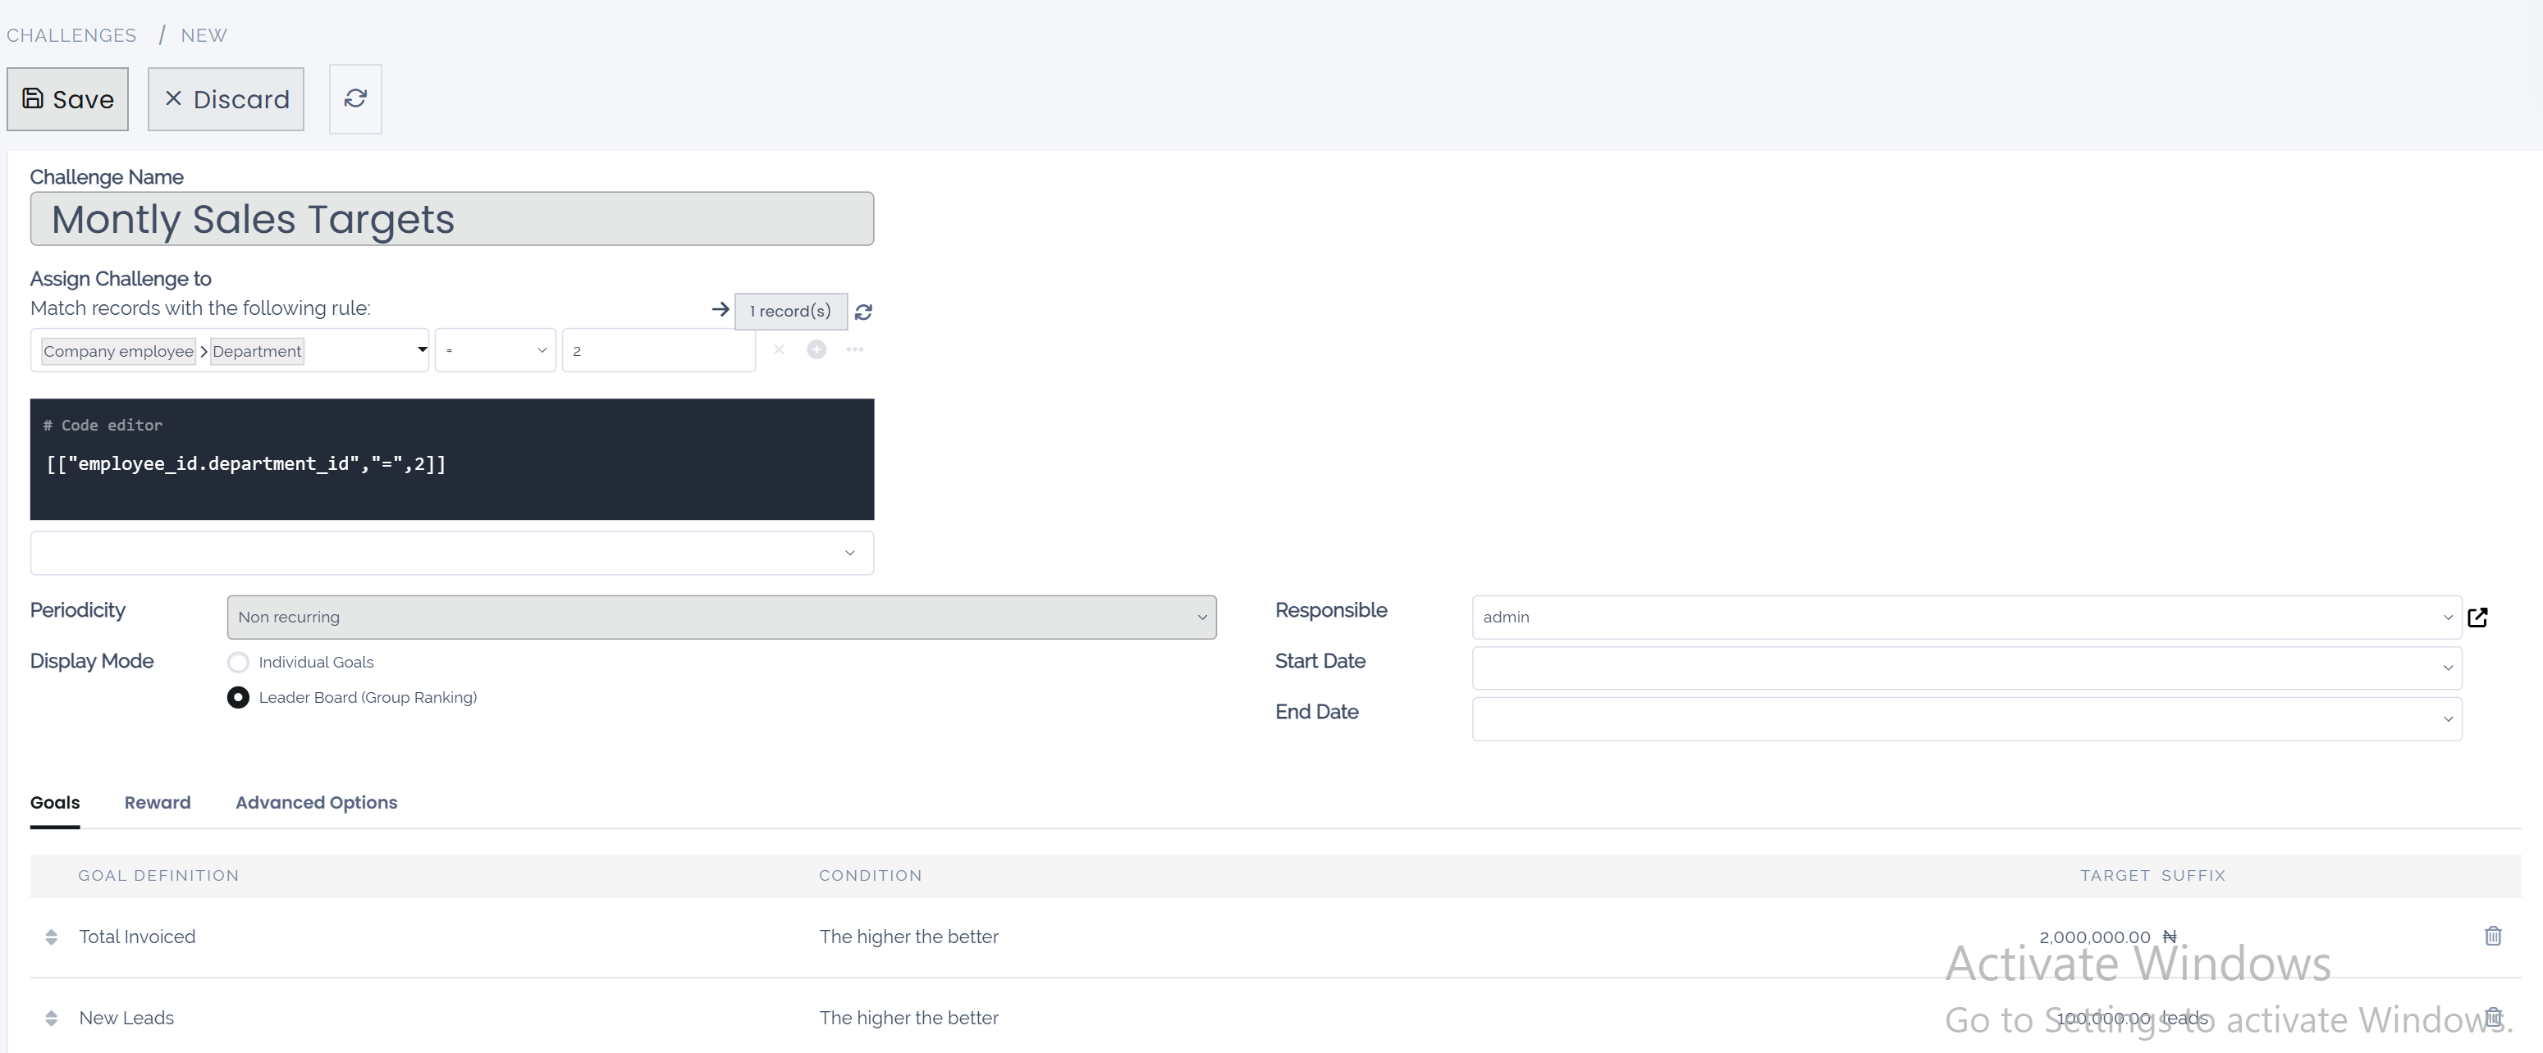Image resolution: width=2543 pixels, height=1053 pixels.
Task: Click the 1 record(s) button
Action: point(789,311)
